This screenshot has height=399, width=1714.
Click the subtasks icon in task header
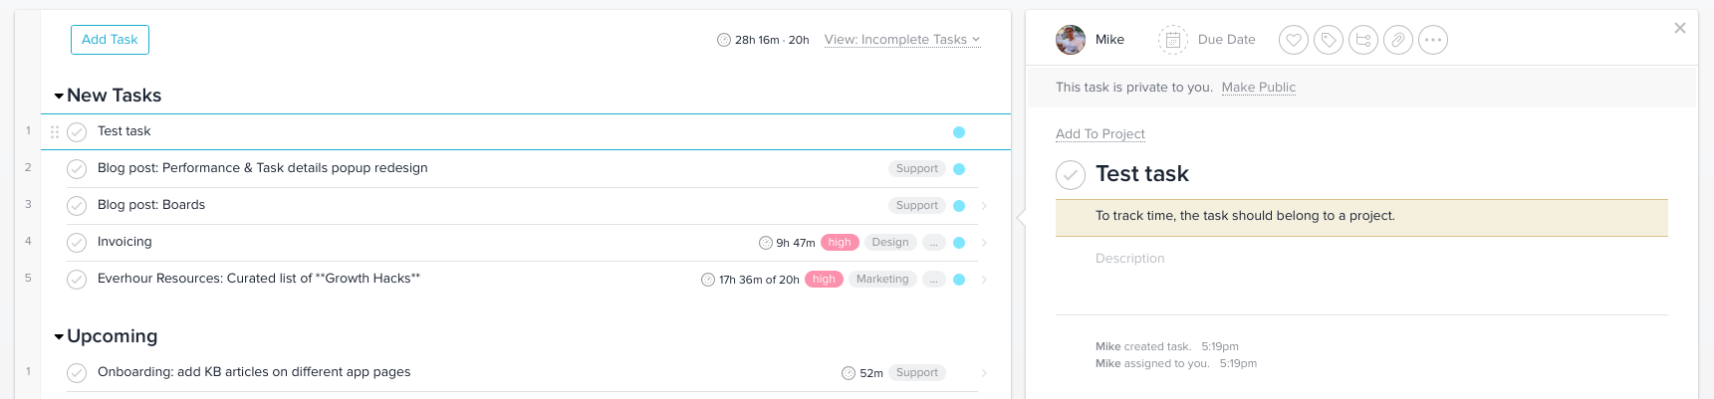[x=1363, y=40]
